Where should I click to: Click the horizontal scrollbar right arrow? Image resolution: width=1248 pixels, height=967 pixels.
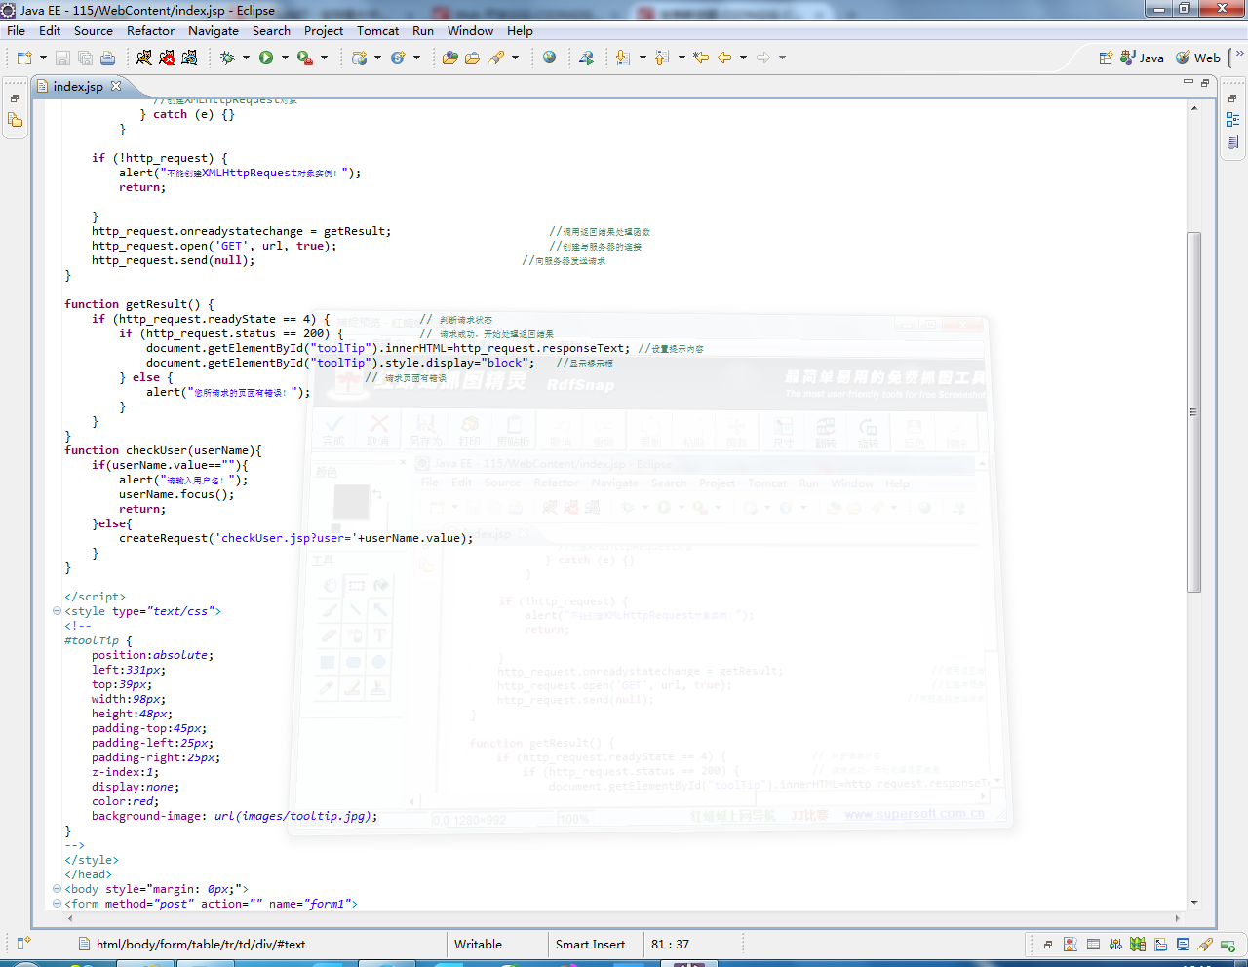(1177, 917)
